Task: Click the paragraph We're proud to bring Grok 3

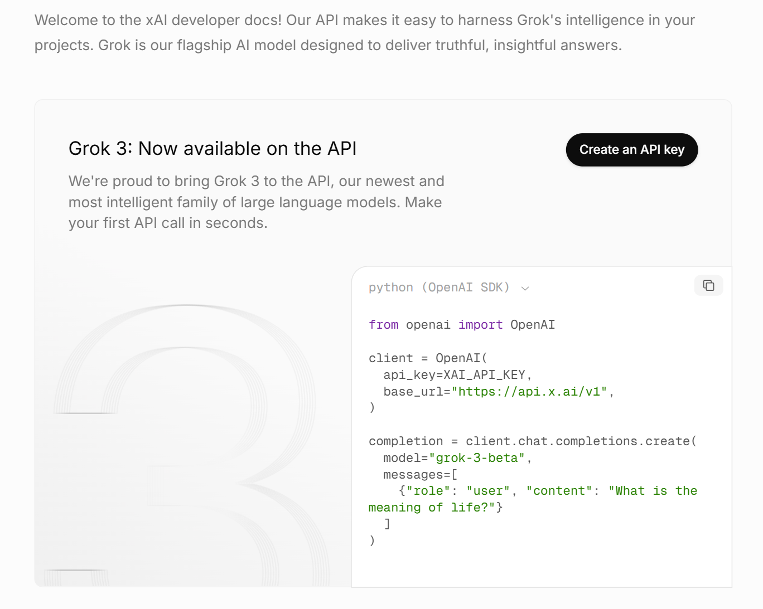Action: [257, 202]
